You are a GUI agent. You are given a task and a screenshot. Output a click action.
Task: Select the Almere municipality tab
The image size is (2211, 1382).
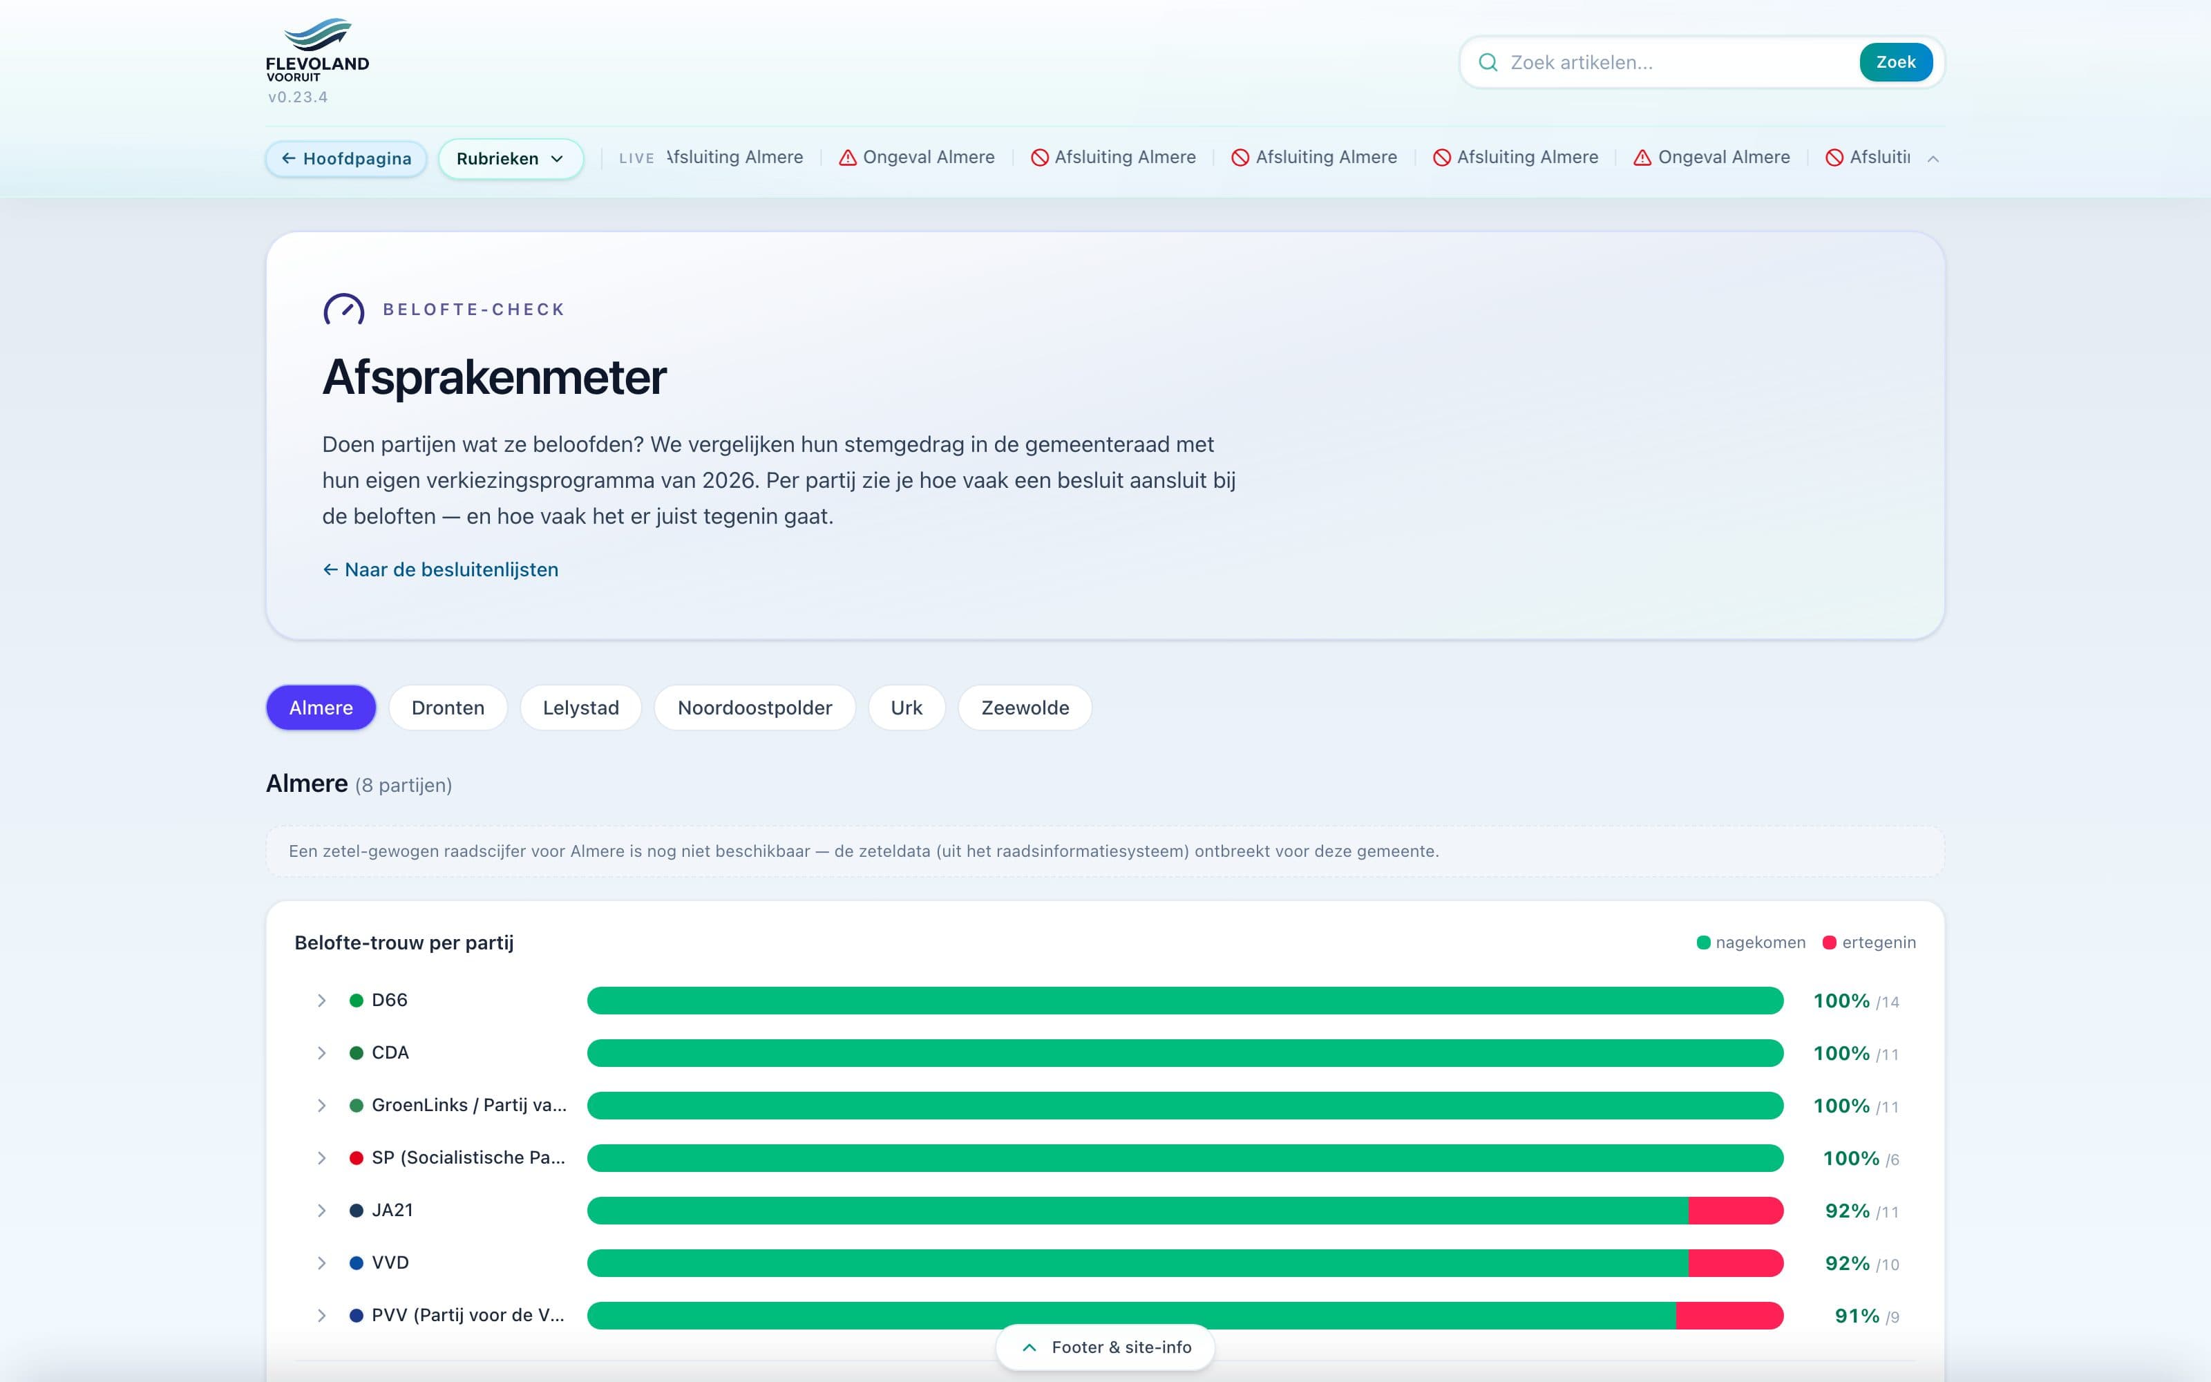[321, 708]
